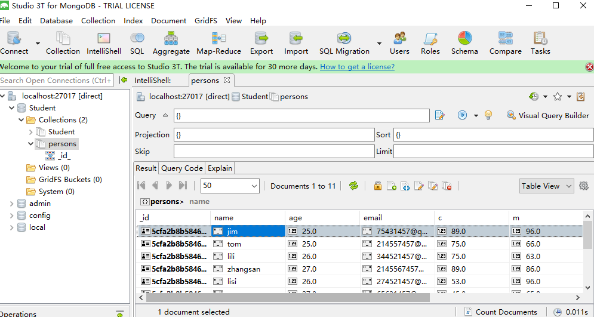Dismiss the trial welcome banner
594x317 pixels.
coord(589,67)
